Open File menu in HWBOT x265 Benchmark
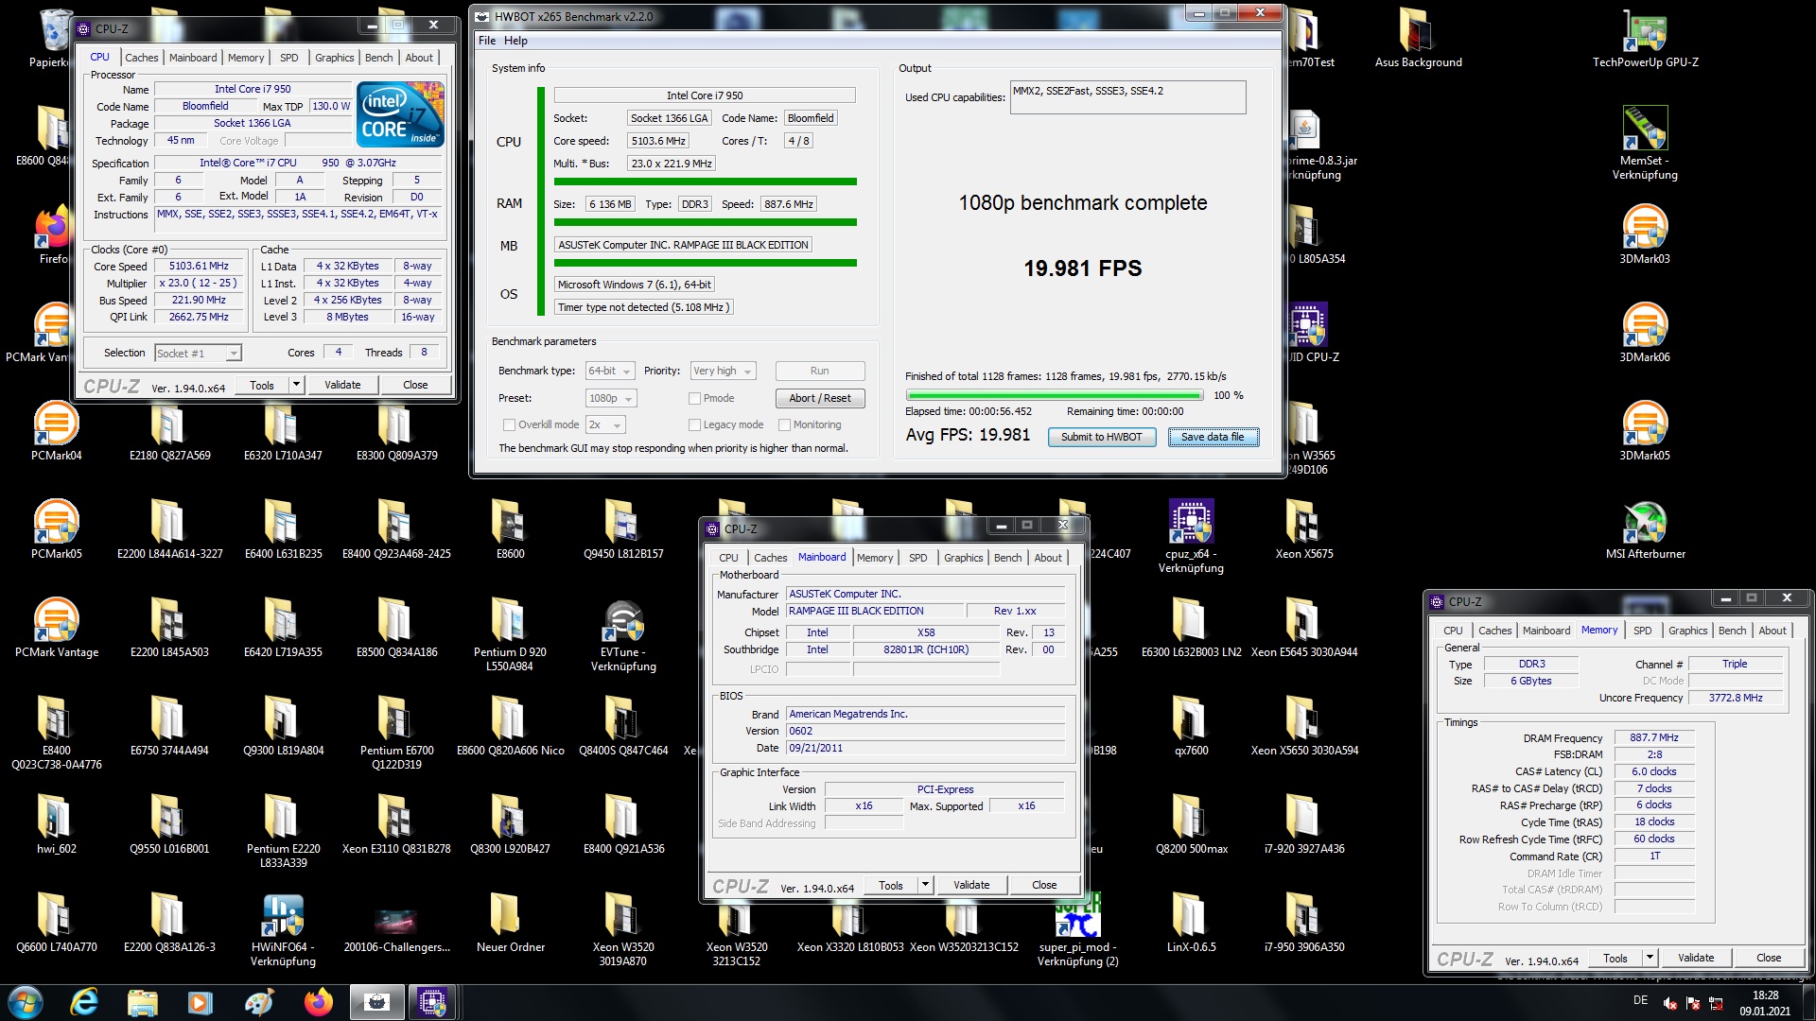The width and height of the screenshot is (1816, 1021). point(487,41)
